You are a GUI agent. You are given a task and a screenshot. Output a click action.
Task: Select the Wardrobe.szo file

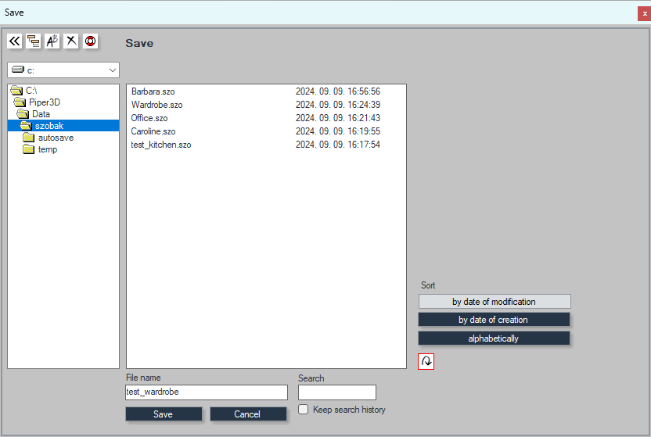[x=156, y=105]
